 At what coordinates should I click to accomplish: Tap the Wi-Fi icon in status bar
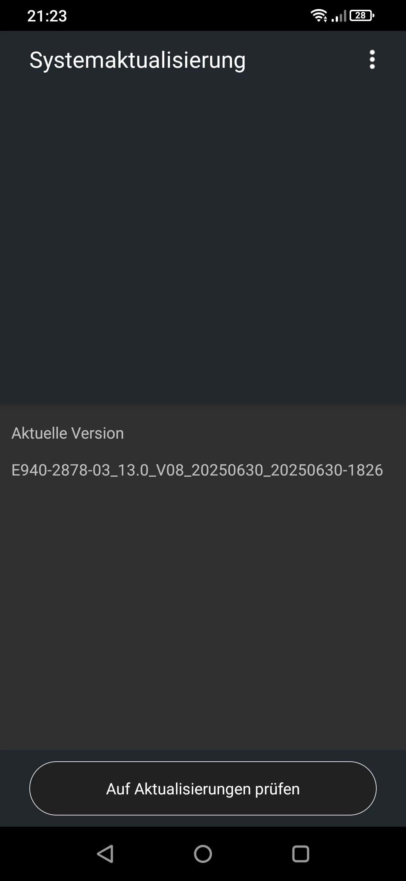point(319,15)
